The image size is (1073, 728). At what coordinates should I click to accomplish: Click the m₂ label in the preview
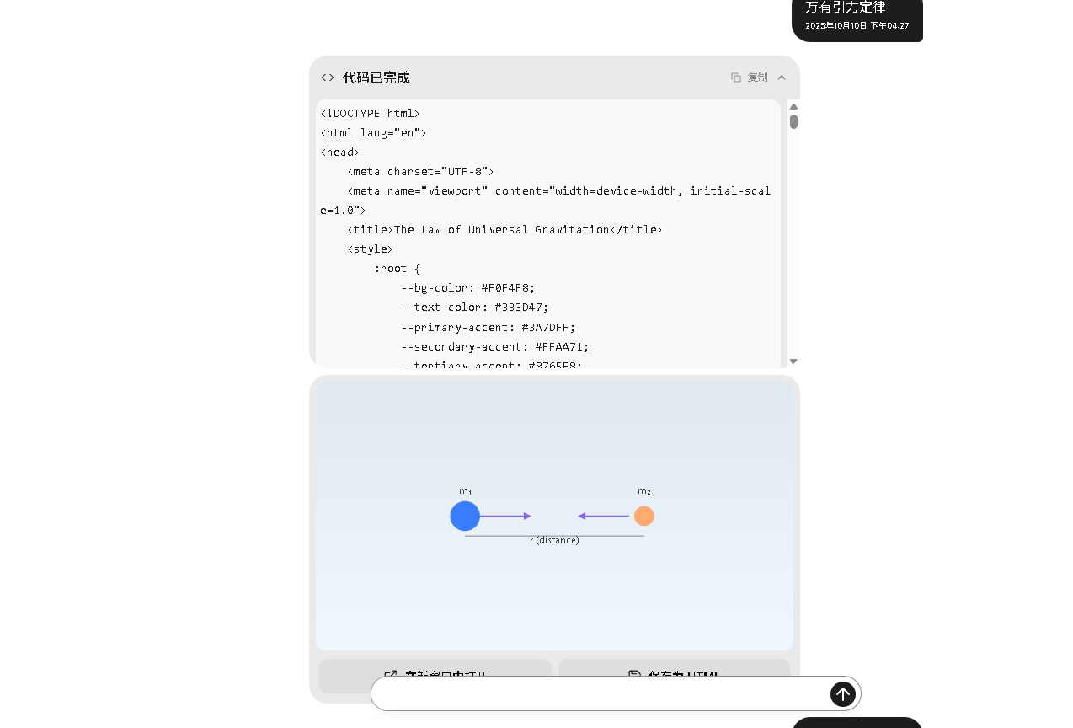point(644,490)
